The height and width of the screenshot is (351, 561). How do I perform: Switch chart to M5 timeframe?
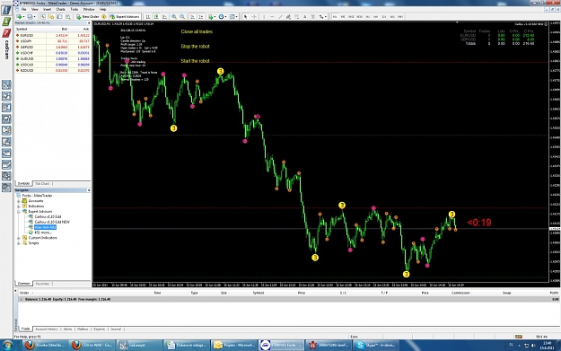pyautogui.click(x=343, y=16)
